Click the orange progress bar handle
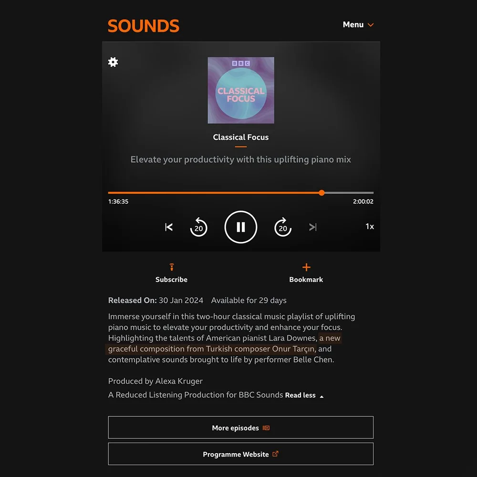Image resolution: width=477 pixels, height=477 pixels. tap(321, 193)
